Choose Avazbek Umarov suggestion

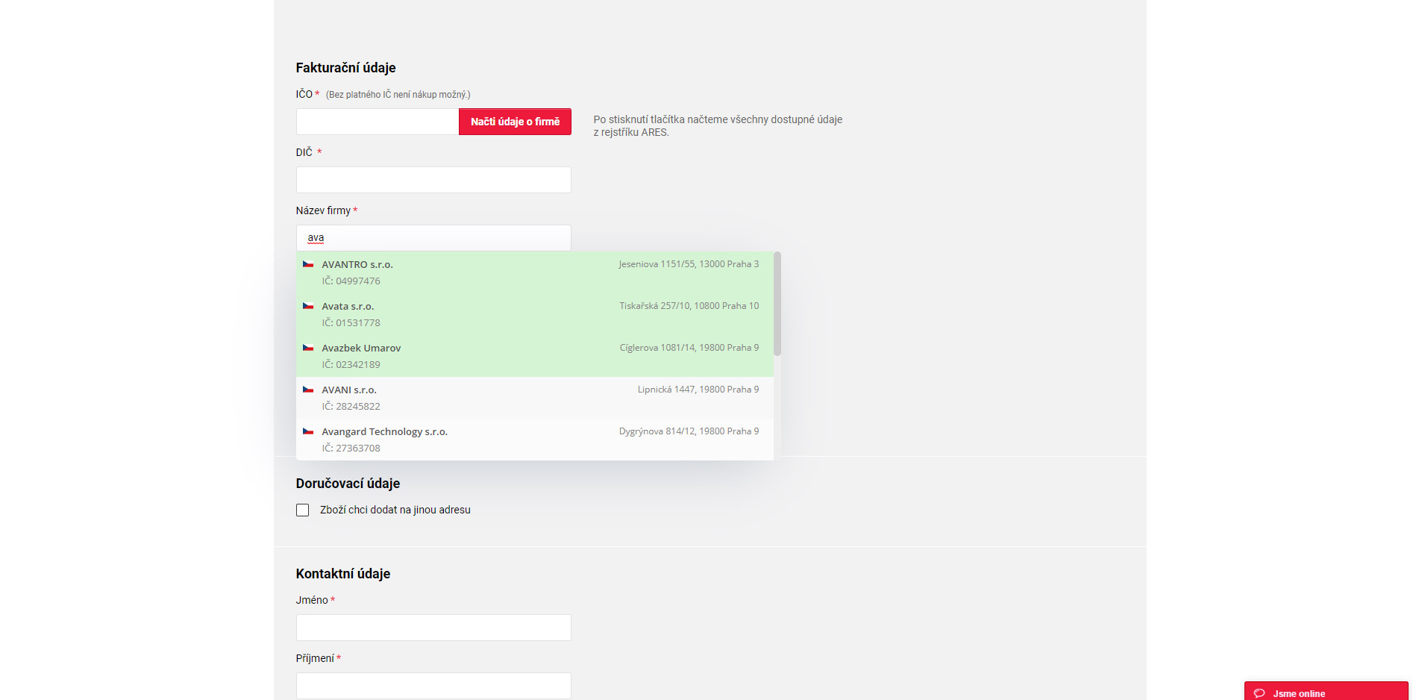tap(534, 356)
